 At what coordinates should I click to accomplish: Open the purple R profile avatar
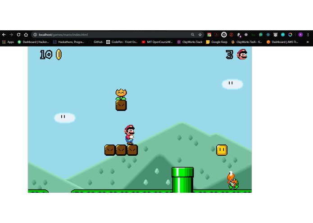tap(301, 35)
